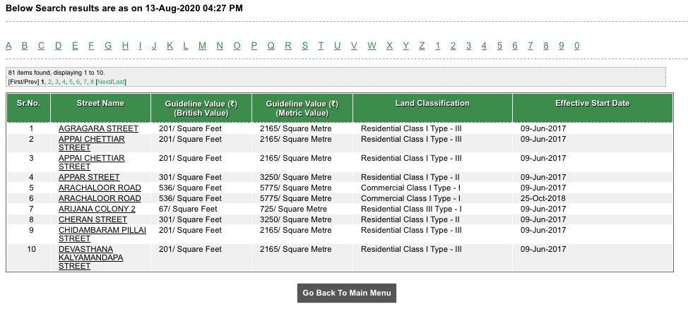
Task: Click the APPAR STREET entry
Action: tap(89, 177)
